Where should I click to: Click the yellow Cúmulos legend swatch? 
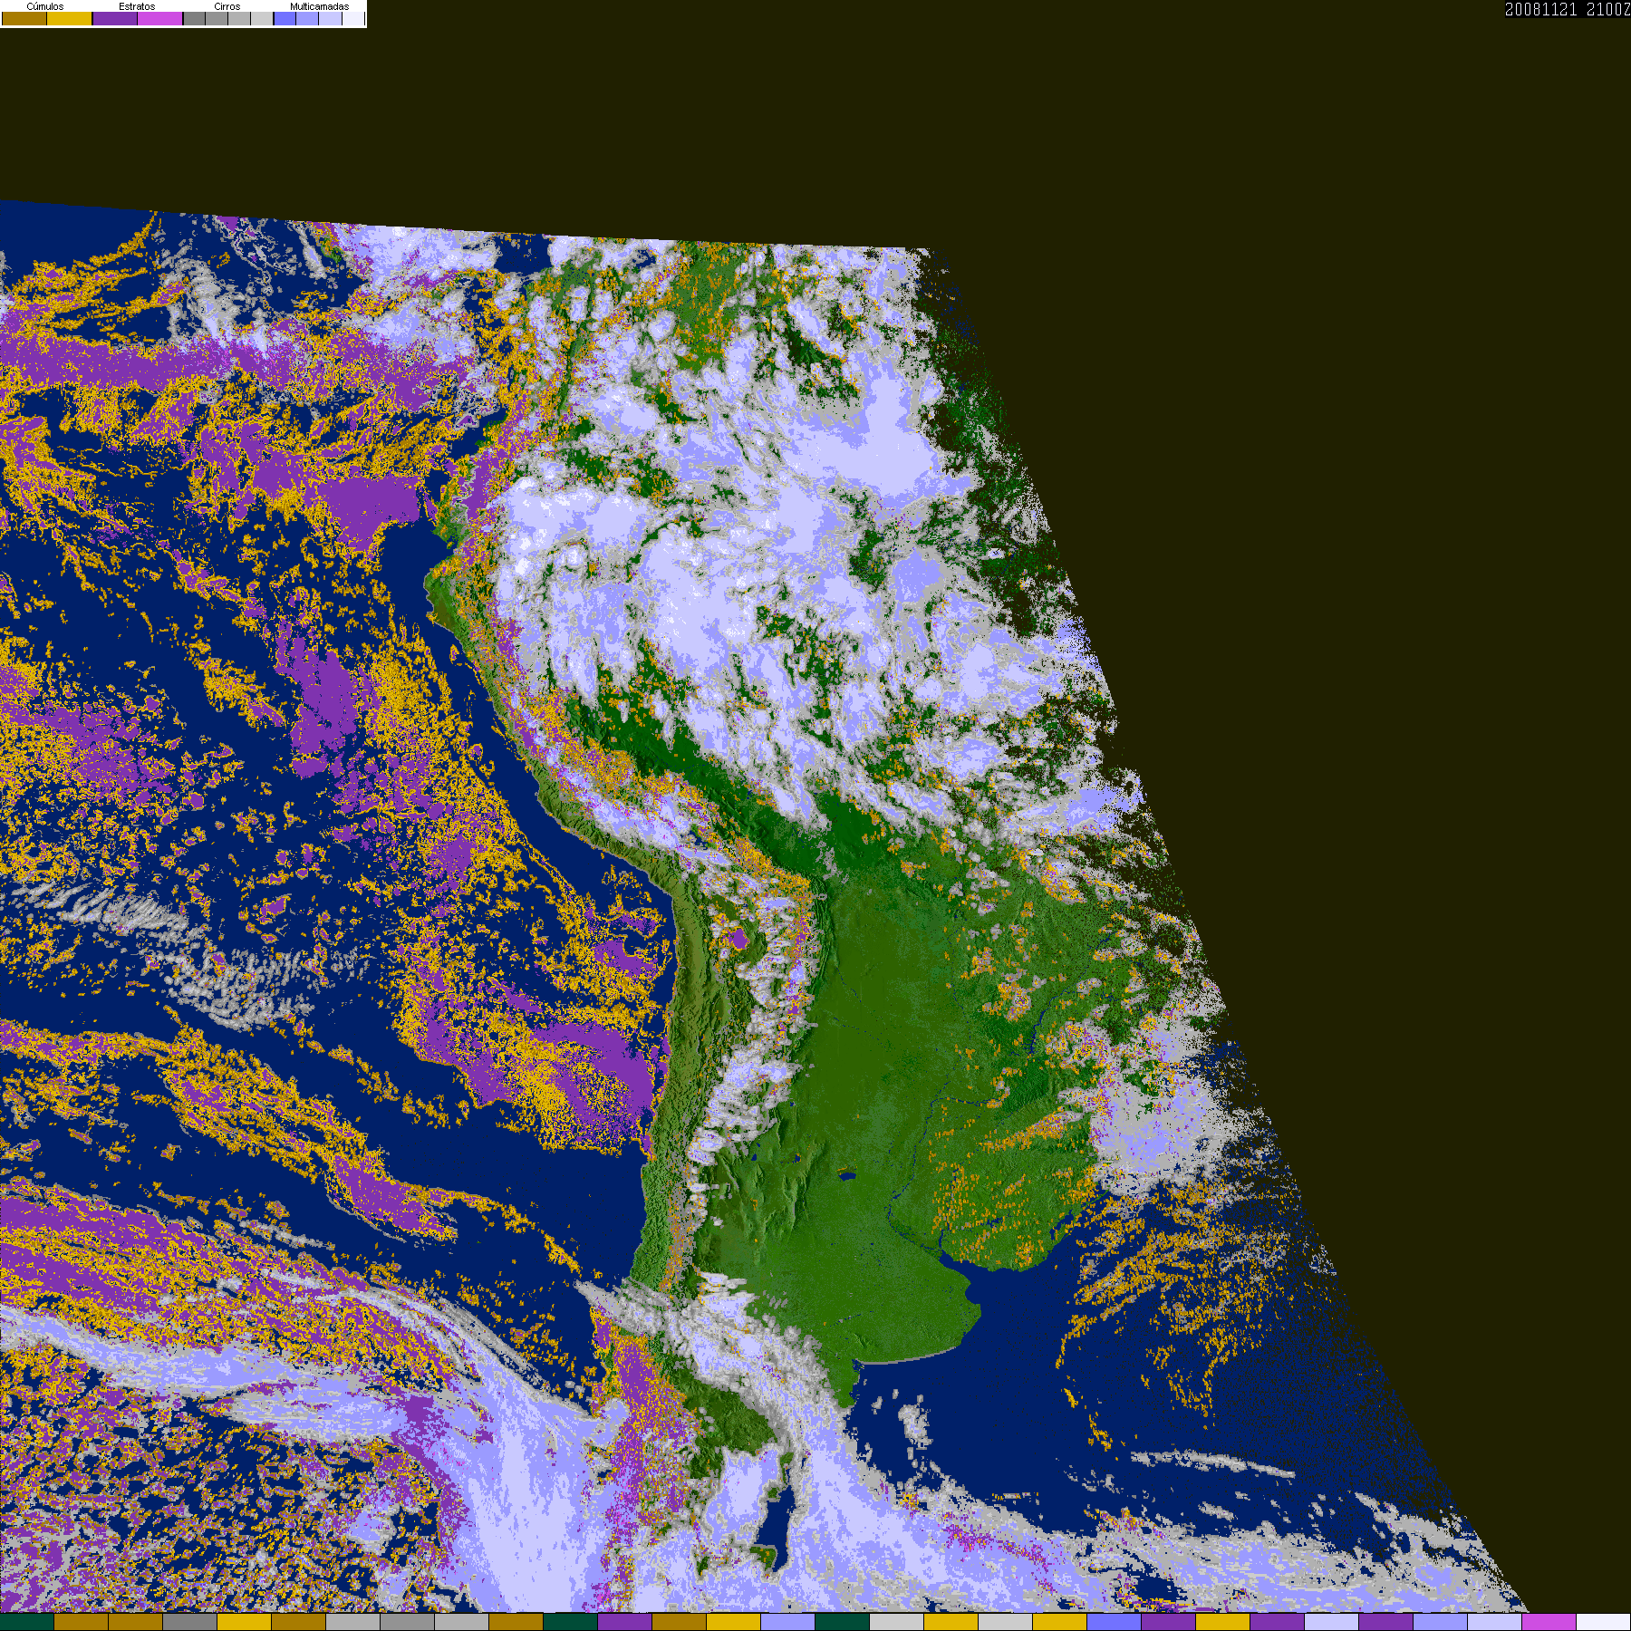click(70, 18)
